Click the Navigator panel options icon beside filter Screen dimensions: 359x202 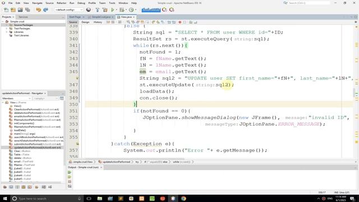click(62, 98)
